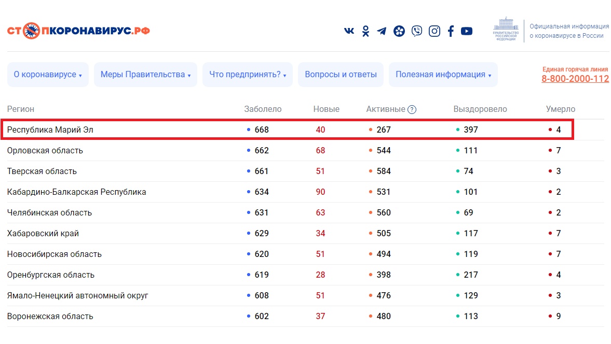Click the Заболело column header
Image resolution: width=611 pixels, height=344 pixels.
pyautogui.click(x=263, y=109)
